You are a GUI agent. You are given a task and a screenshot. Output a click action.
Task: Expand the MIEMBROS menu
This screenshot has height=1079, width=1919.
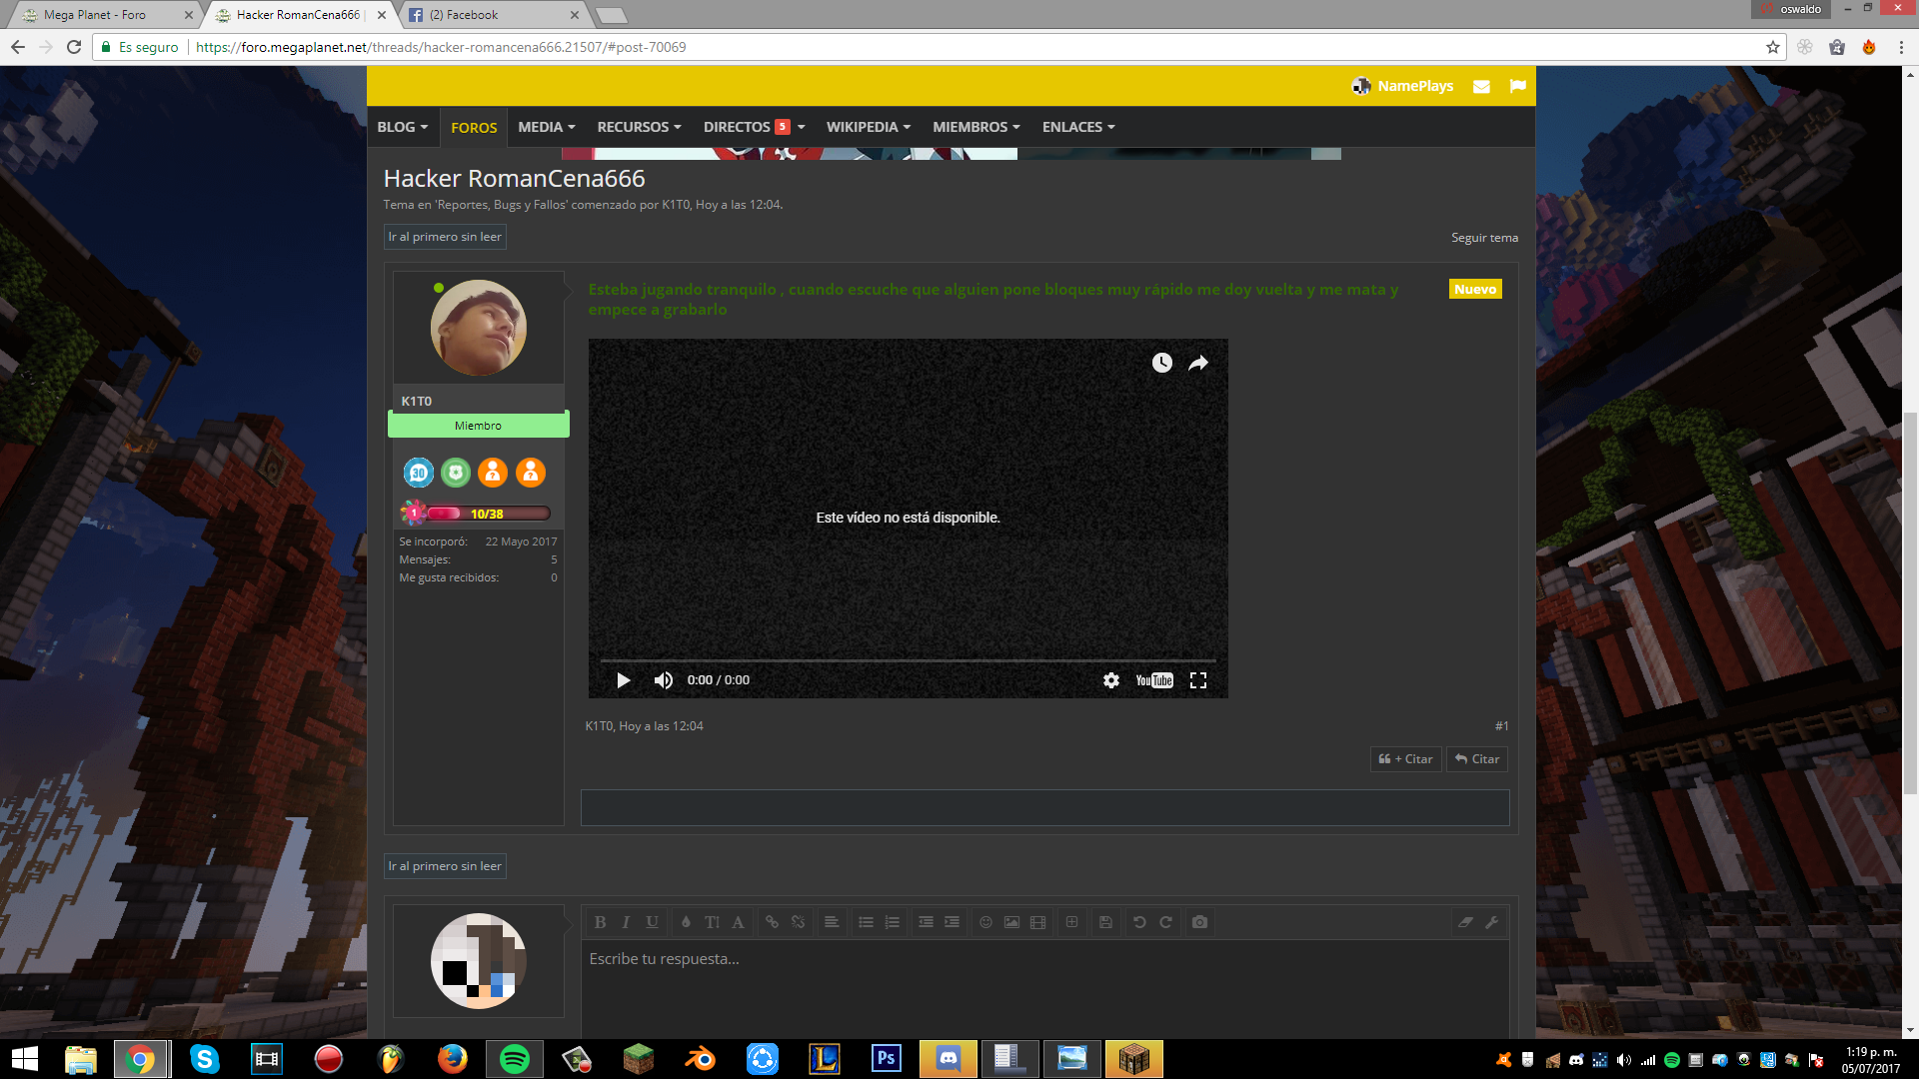[976, 127]
